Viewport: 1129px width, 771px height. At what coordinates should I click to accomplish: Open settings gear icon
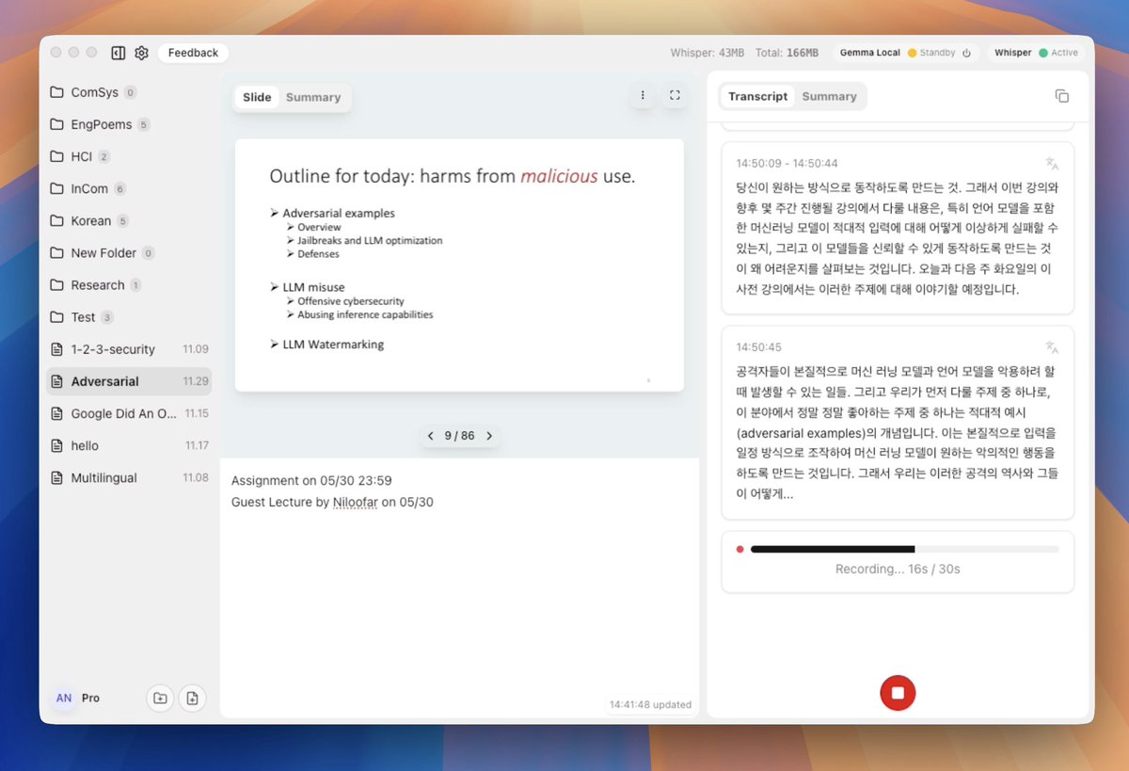click(x=141, y=53)
